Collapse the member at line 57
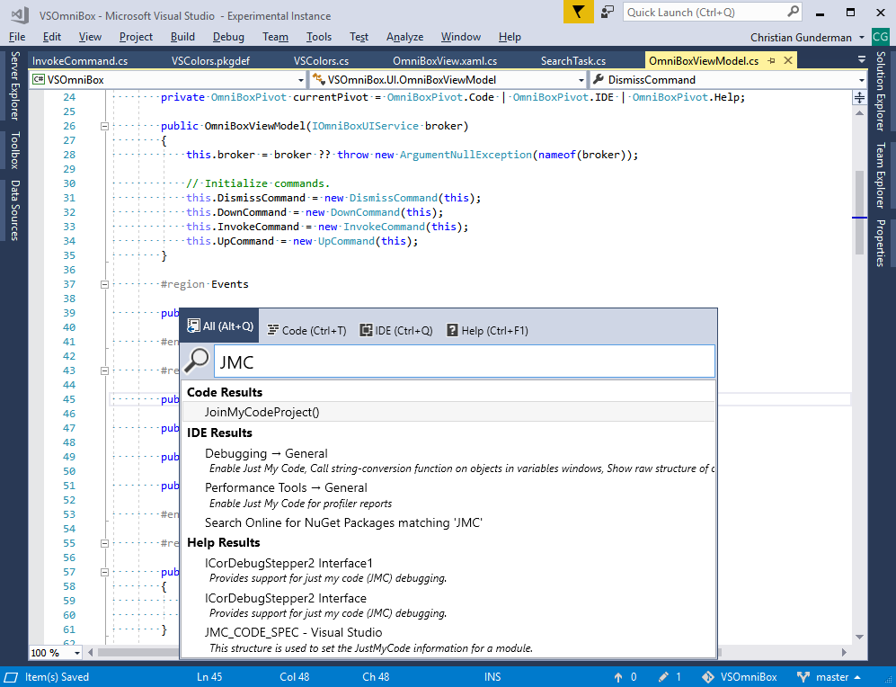This screenshot has width=896, height=687. [104, 572]
